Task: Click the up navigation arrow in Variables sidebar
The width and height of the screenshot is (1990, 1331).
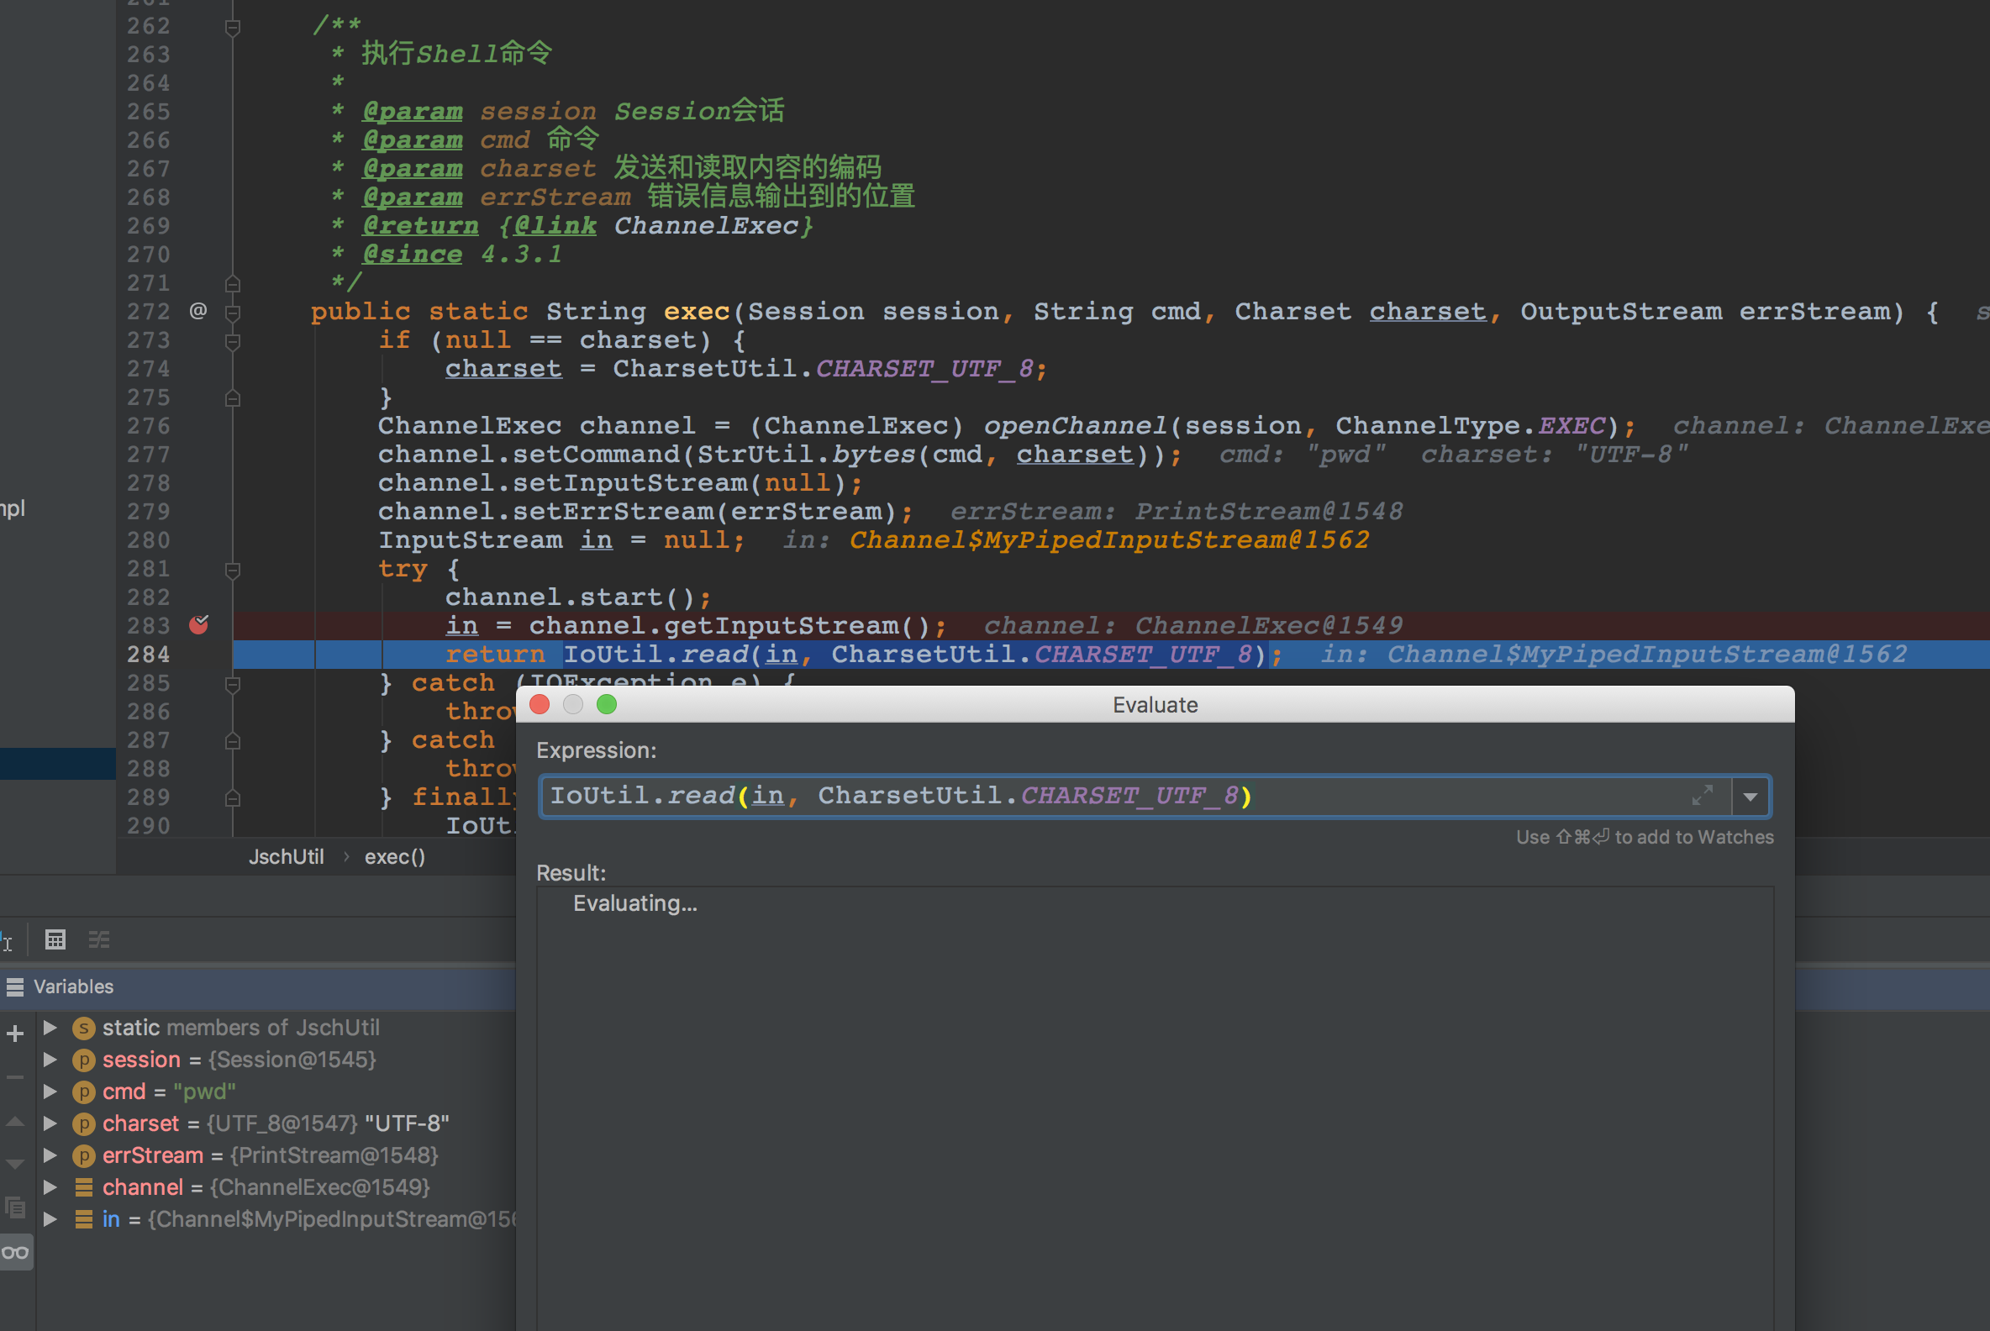Action: coord(14,1122)
